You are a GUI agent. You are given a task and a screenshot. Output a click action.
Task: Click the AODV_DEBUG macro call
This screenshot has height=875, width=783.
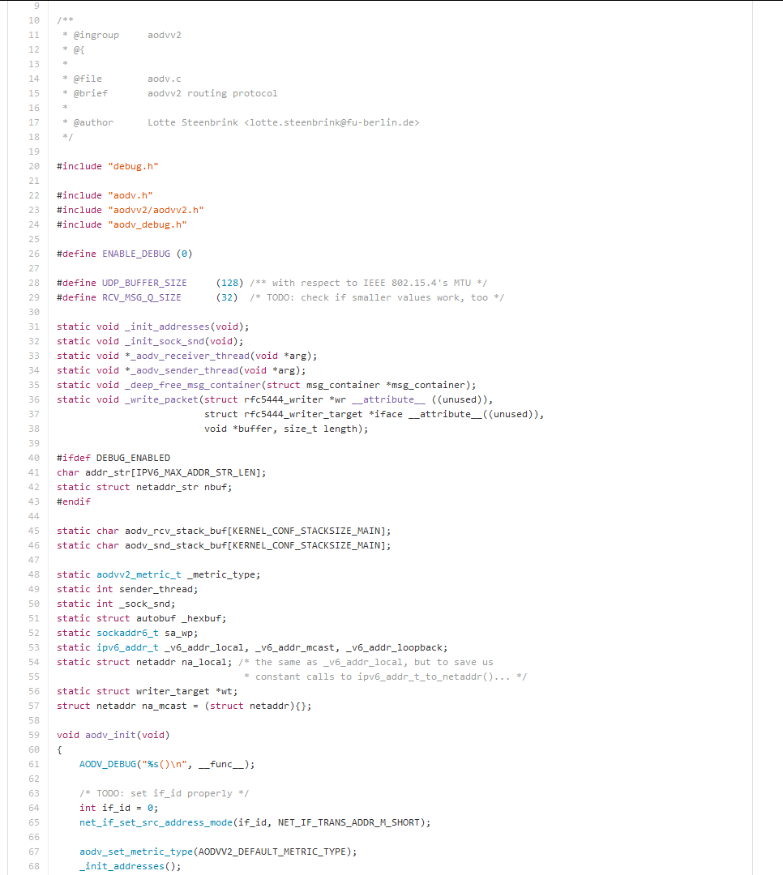click(108, 764)
